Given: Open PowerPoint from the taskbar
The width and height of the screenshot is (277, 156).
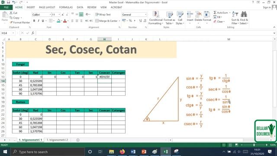Looking at the screenshot, I should tap(144, 152).
